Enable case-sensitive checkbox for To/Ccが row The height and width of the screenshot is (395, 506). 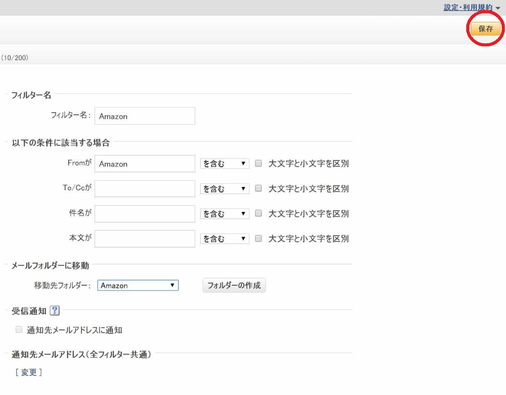[x=258, y=188]
